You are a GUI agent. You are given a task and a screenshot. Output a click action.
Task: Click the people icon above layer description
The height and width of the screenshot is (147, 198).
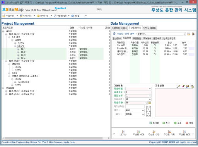[188, 86]
